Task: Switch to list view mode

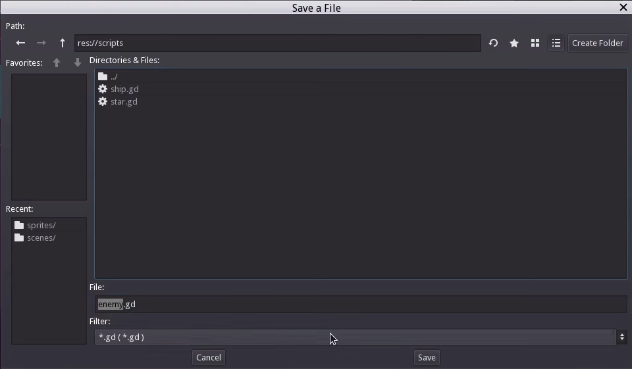Action: (x=556, y=43)
